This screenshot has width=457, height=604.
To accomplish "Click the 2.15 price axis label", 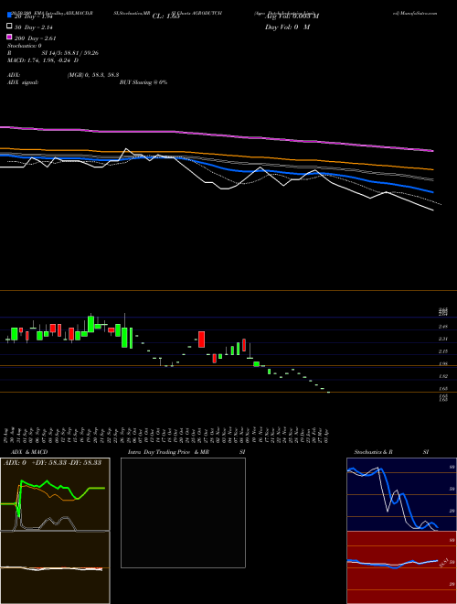I will [443, 351].
